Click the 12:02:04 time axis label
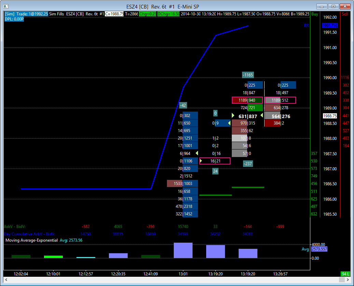Image resolution: width=354 pixels, height=286 pixels. [x=21, y=274]
